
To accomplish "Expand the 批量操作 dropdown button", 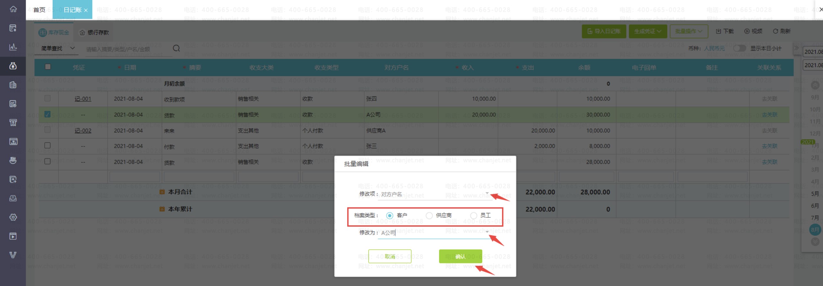I will coord(689,31).
